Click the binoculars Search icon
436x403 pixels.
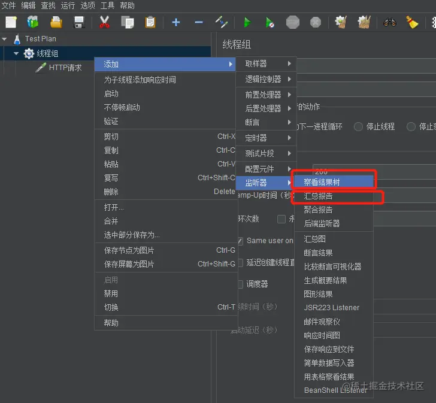[390, 22]
